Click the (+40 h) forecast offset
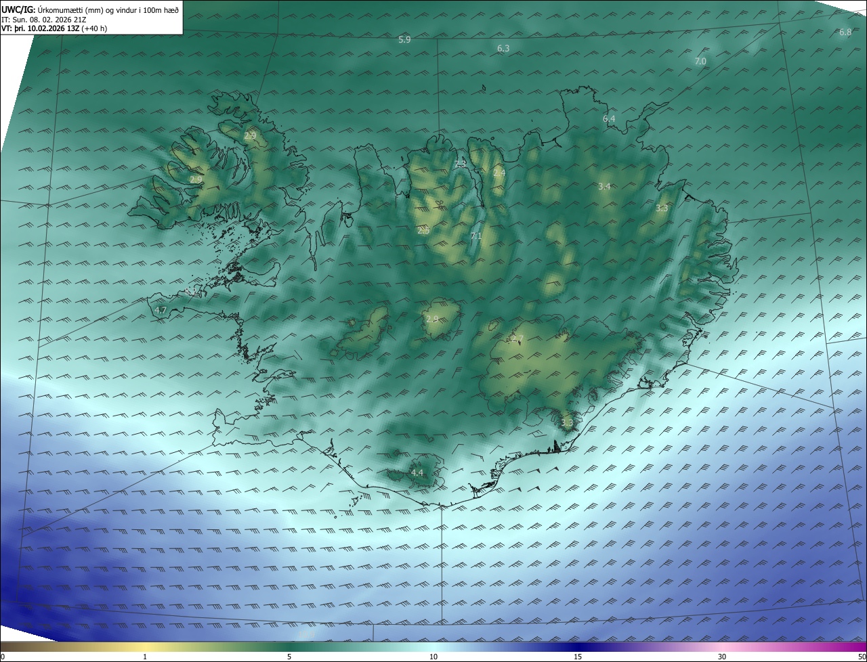The image size is (867, 662). [x=94, y=28]
